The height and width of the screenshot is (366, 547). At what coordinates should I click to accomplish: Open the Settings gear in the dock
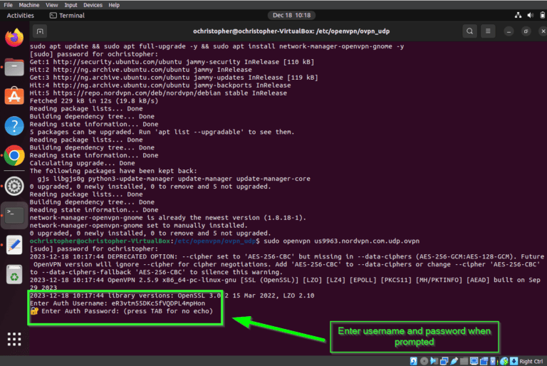click(x=14, y=186)
